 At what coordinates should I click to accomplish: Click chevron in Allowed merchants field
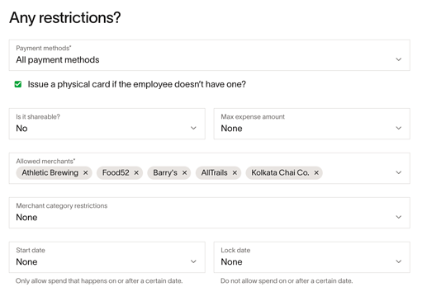(x=398, y=172)
